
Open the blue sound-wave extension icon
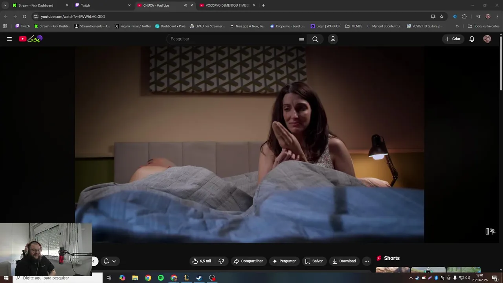[x=455, y=17]
